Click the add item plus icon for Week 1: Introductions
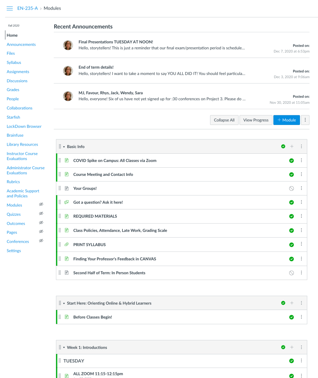The height and width of the screenshot is (378, 318). [x=292, y=347]
